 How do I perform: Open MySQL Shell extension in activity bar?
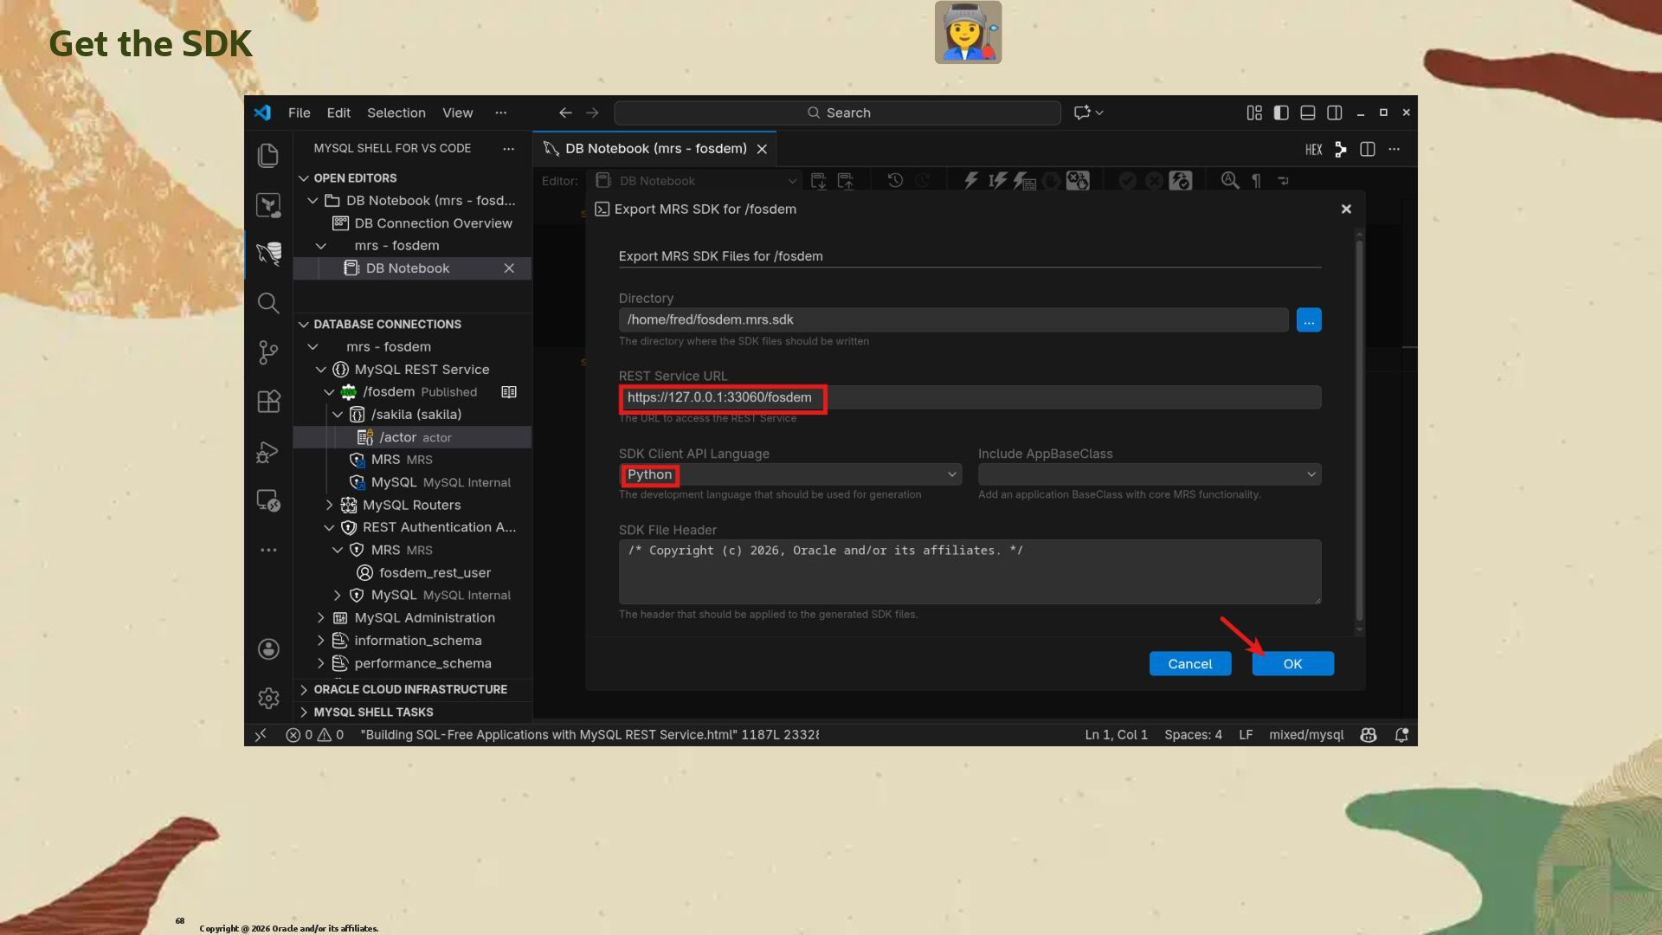click(x=268, y=253)
